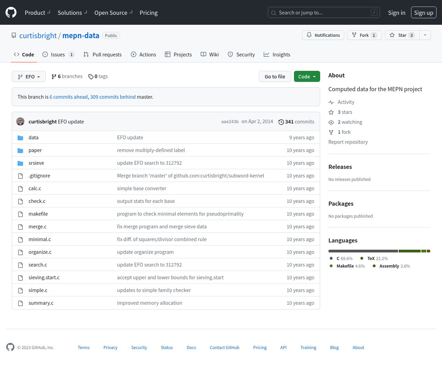Open Pricing in the header menu
The height and width of the screenshot is (368, 442).
click(x=149, y=13)
